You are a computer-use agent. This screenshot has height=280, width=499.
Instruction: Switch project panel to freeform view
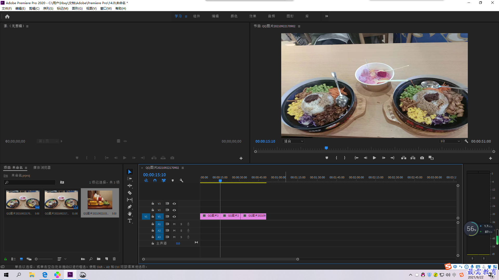click(29, 259)
